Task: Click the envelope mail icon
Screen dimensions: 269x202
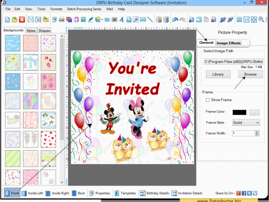Action: coord(143,20)
